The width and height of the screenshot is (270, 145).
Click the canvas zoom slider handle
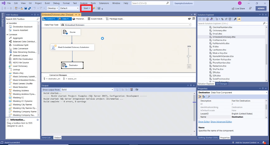pos(188,56)
